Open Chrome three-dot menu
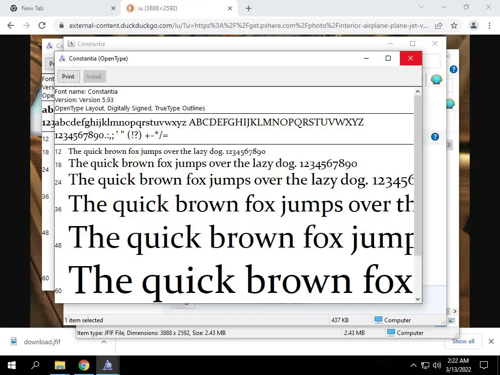The height and width of the screenshot is (375, 500). (x=489, y=25)
